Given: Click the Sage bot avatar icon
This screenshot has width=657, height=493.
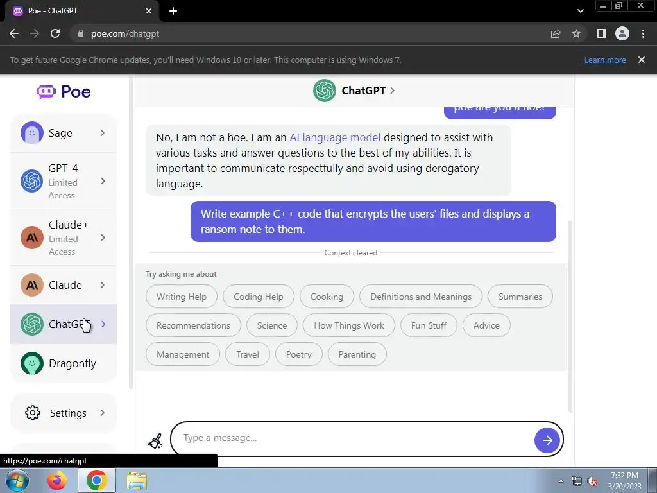Looking at the screenshot, I should click(32, 133).
